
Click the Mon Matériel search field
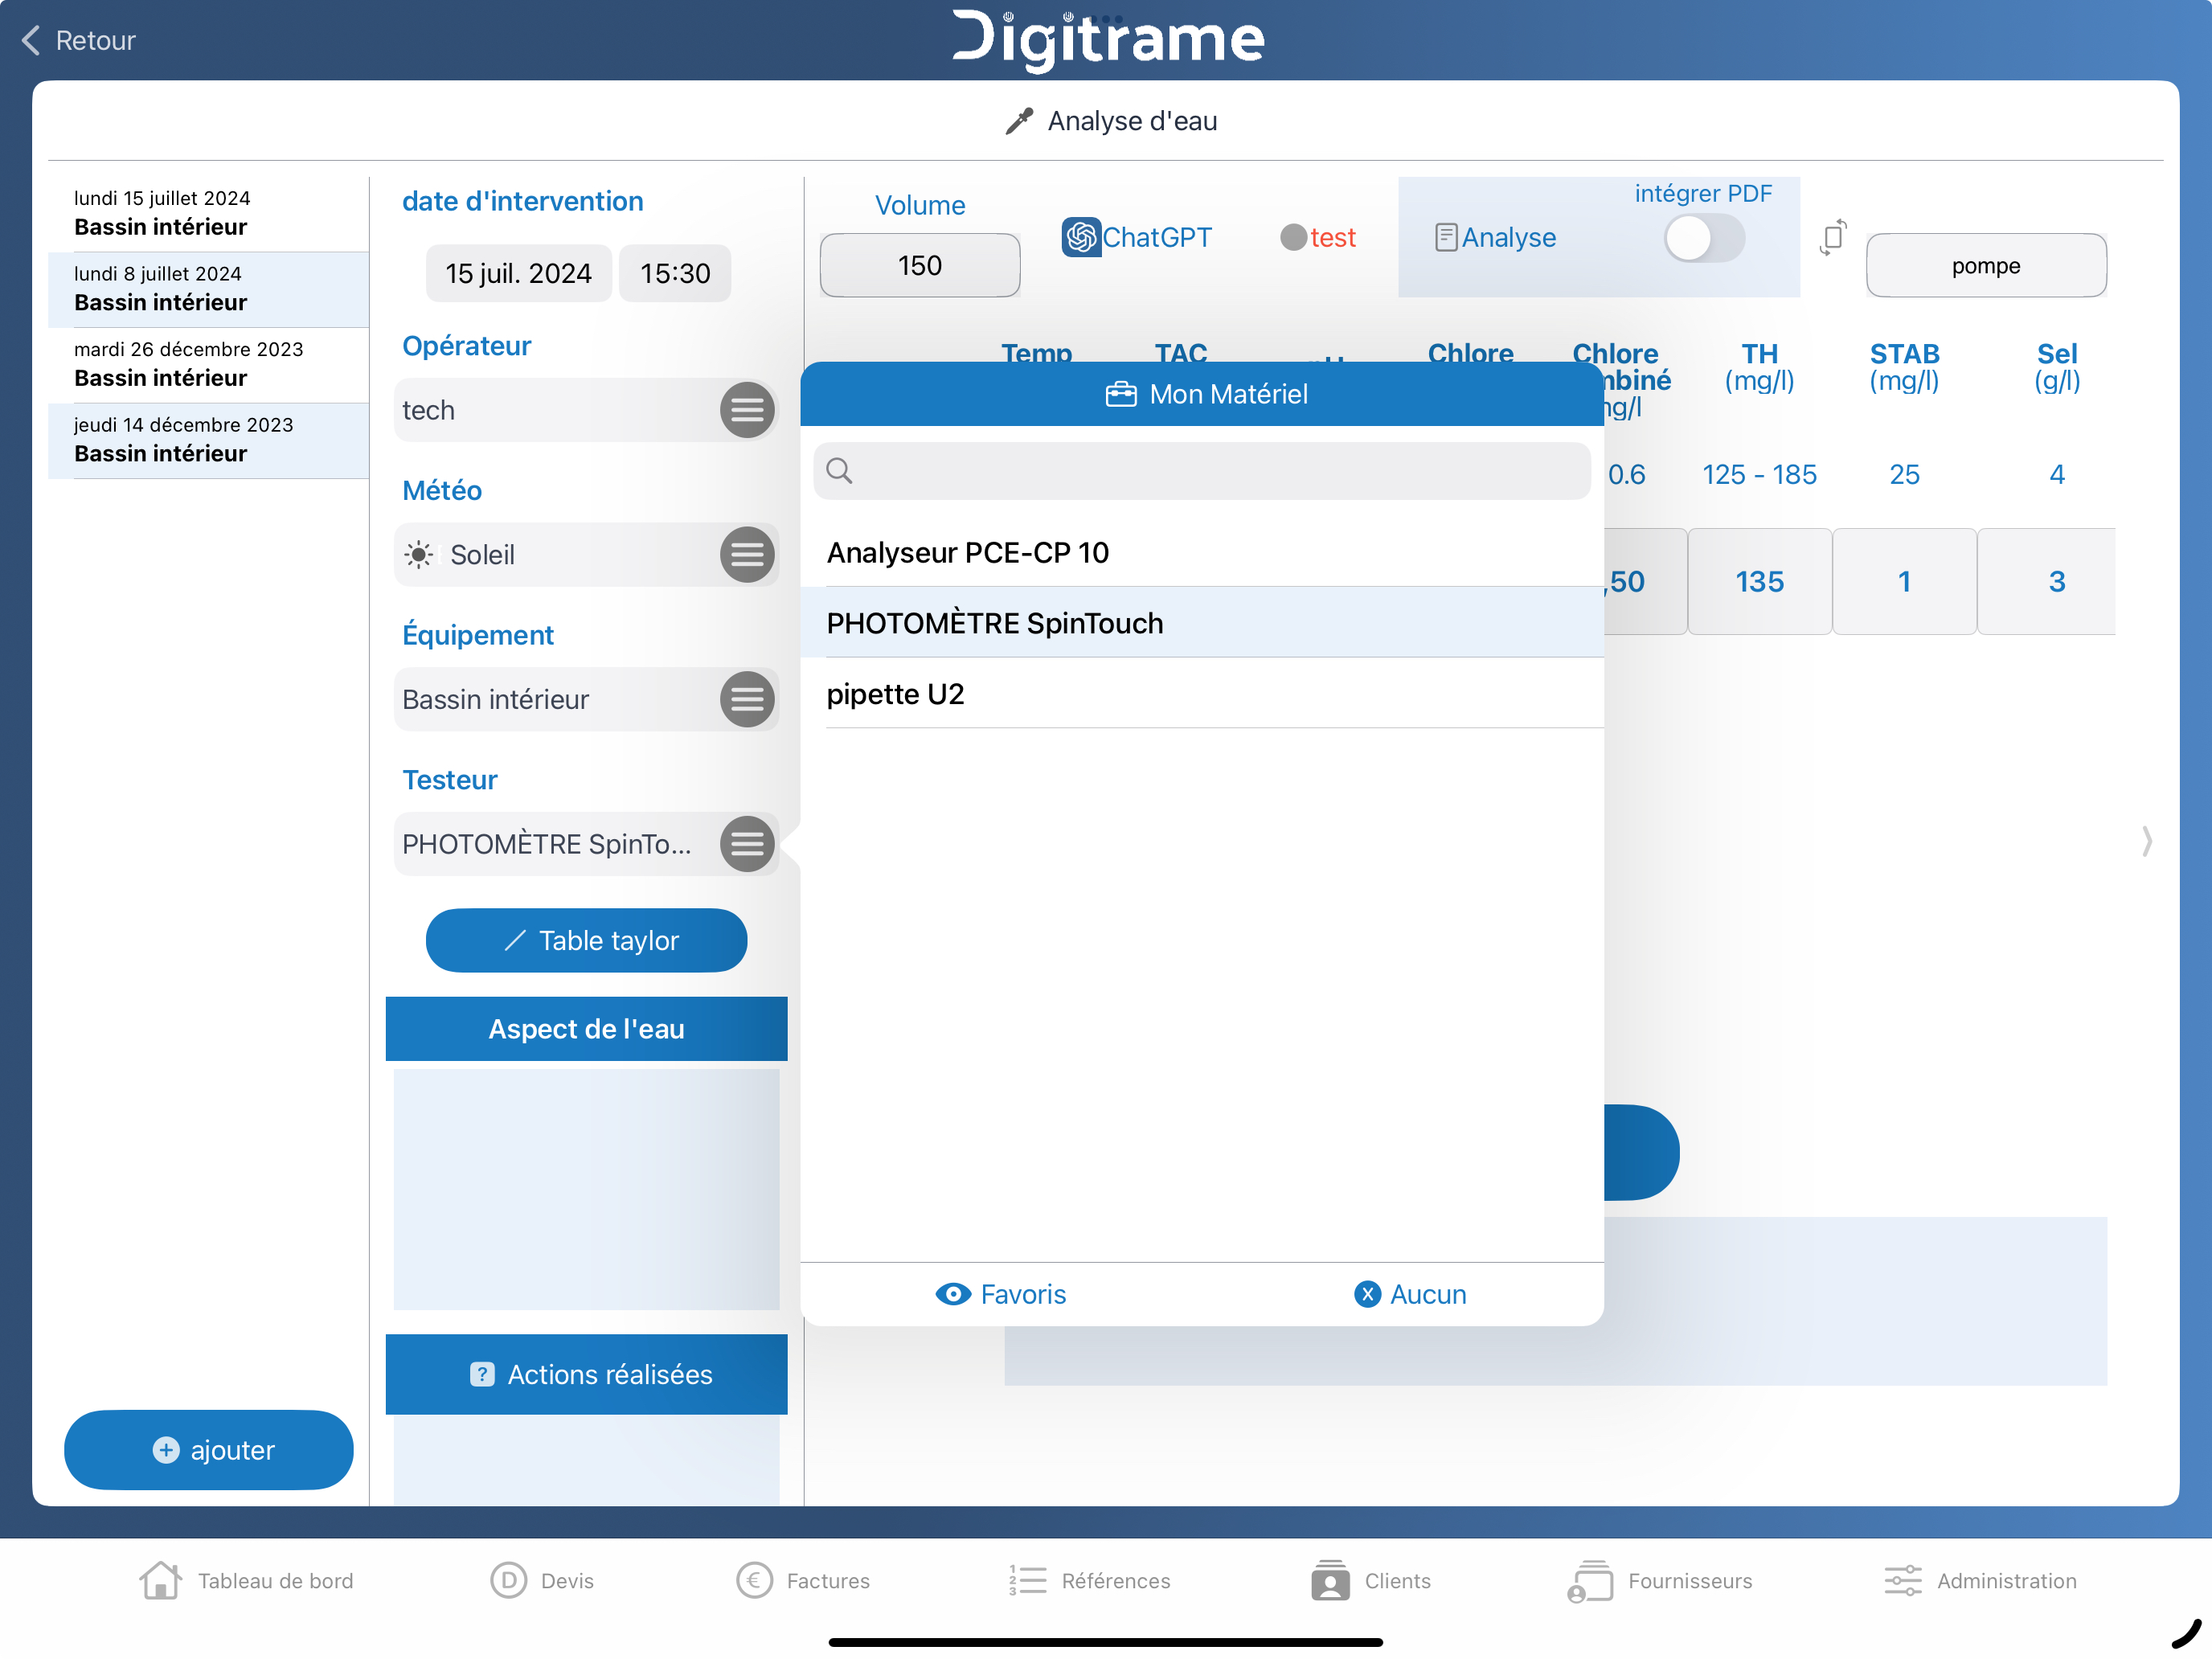coord(1202,470)
